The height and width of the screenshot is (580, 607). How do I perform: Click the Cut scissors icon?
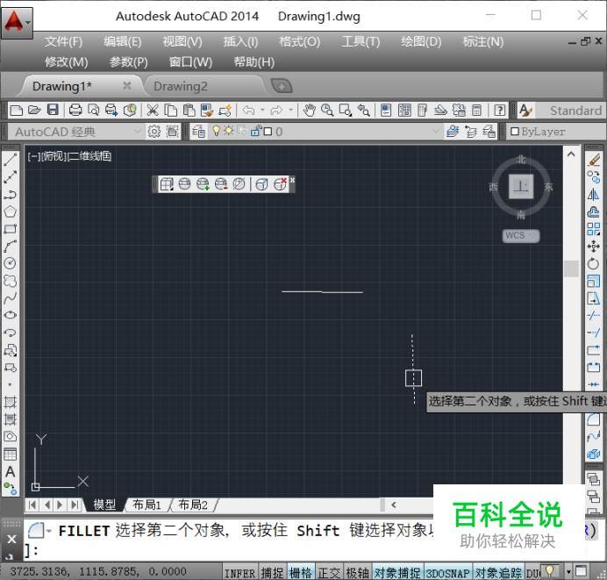[x=153, y=111]
